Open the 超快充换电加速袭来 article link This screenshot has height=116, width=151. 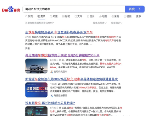tap(59, 32)
